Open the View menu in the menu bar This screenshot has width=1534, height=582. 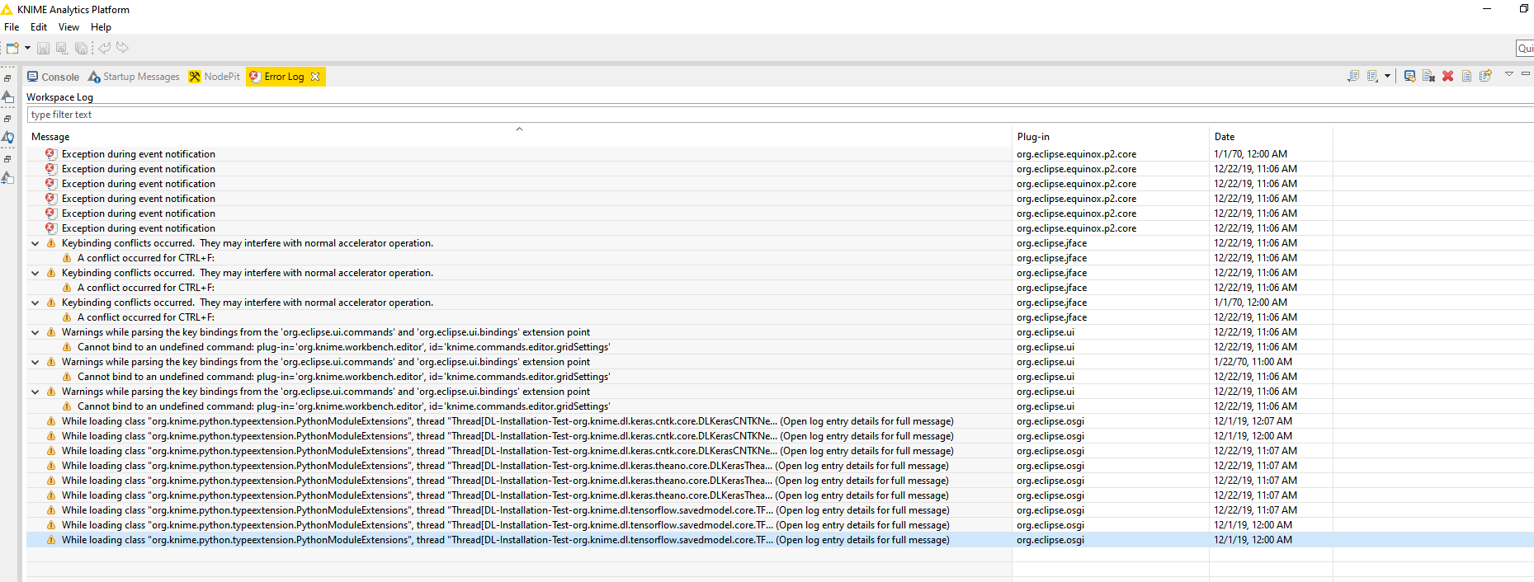68,27
